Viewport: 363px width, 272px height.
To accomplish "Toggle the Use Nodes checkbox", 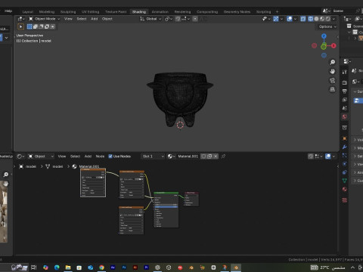I will point(110,156).
